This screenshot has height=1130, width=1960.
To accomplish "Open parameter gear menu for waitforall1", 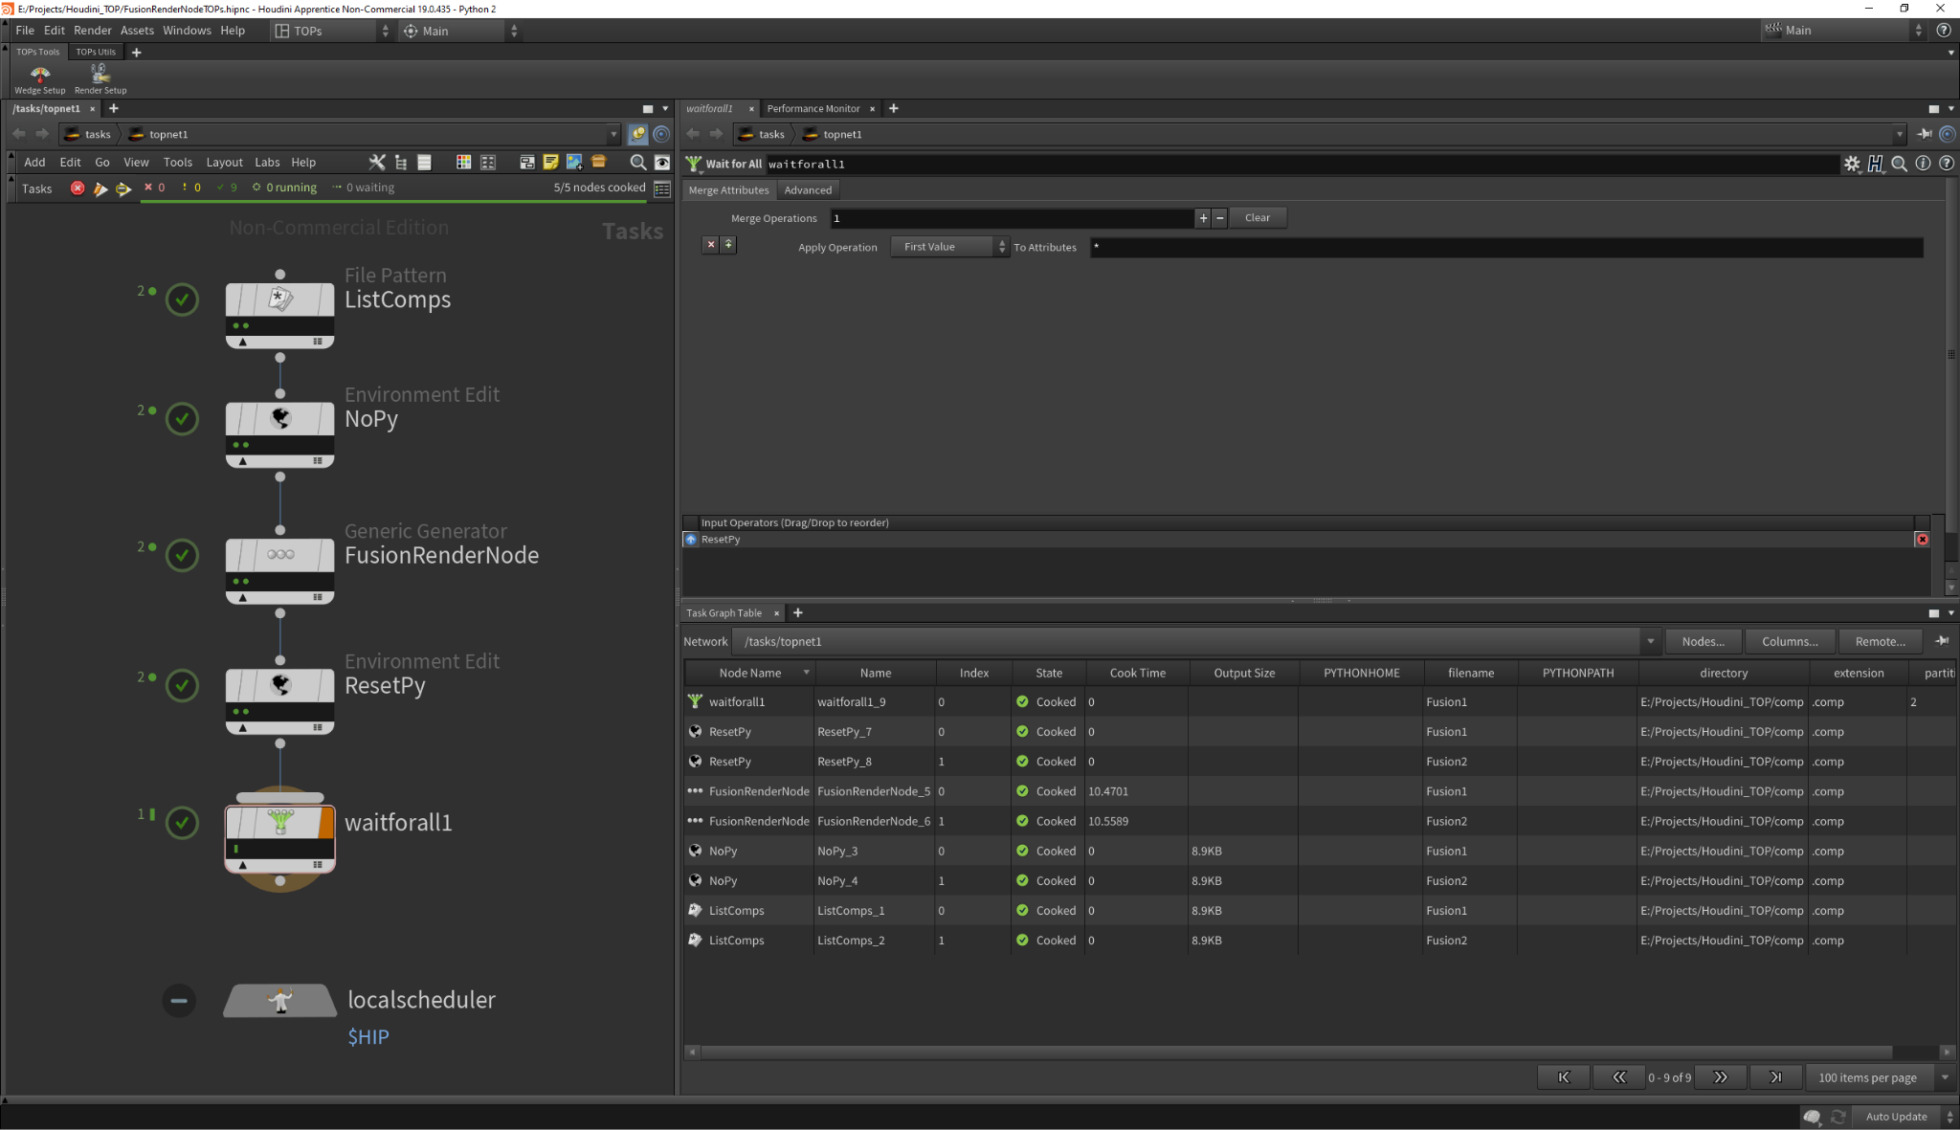I will coord(1852,164).
